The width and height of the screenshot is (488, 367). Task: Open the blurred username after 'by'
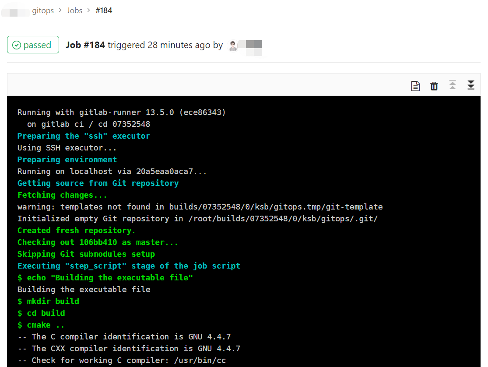pos(253,46)
